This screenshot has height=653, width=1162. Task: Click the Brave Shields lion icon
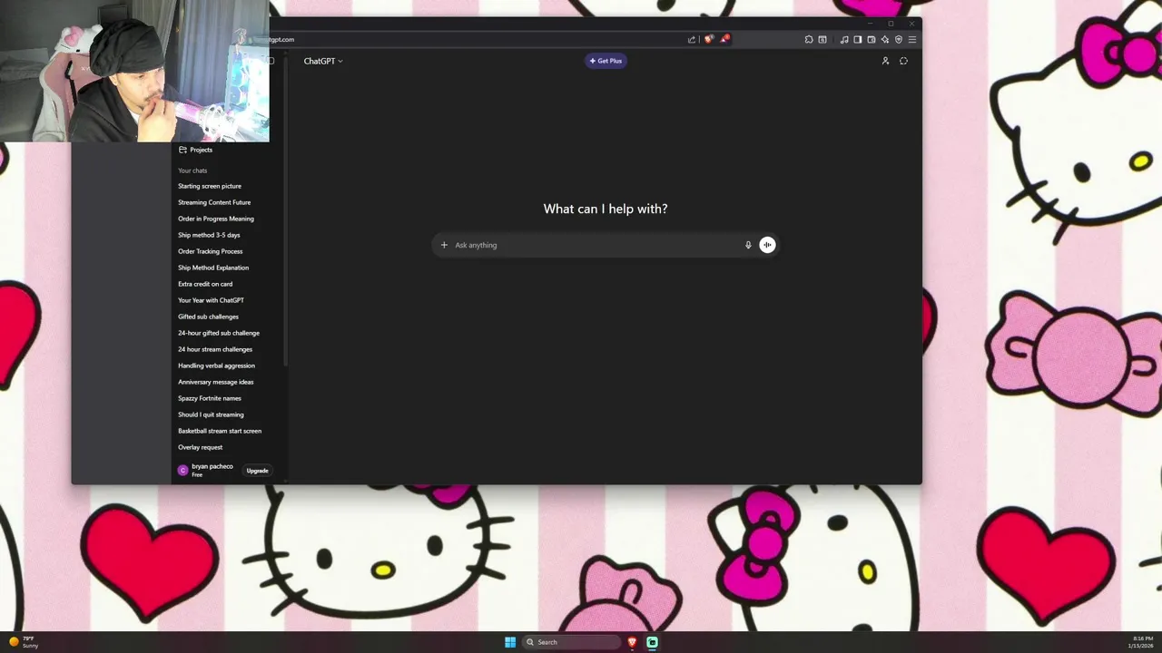709,39
